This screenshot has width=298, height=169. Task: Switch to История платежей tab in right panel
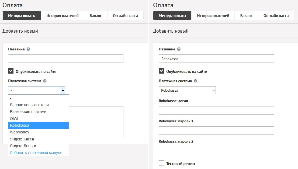click(x=213, y=16)
